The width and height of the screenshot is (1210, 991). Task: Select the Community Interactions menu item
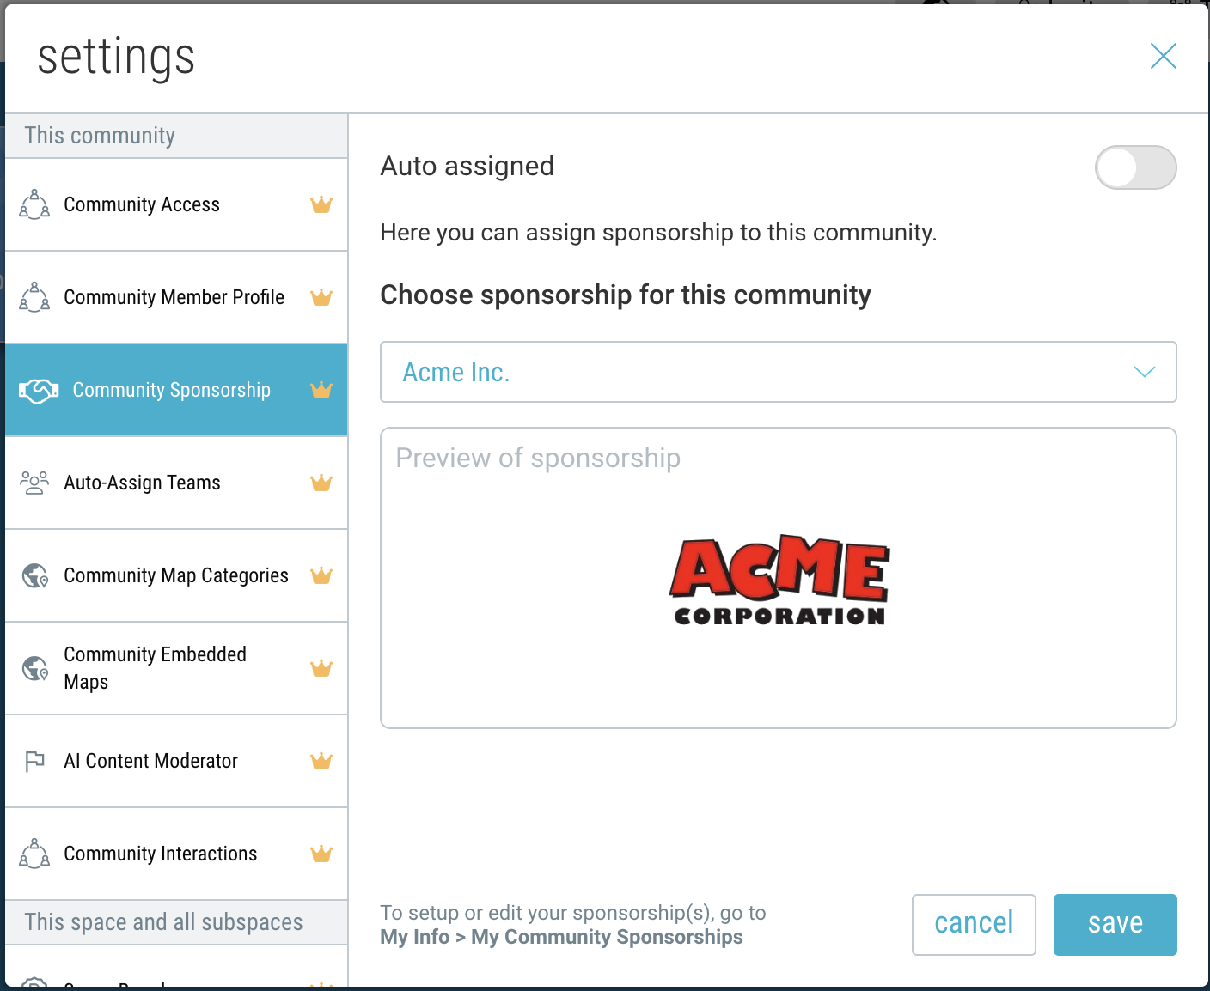pos(176,854)
